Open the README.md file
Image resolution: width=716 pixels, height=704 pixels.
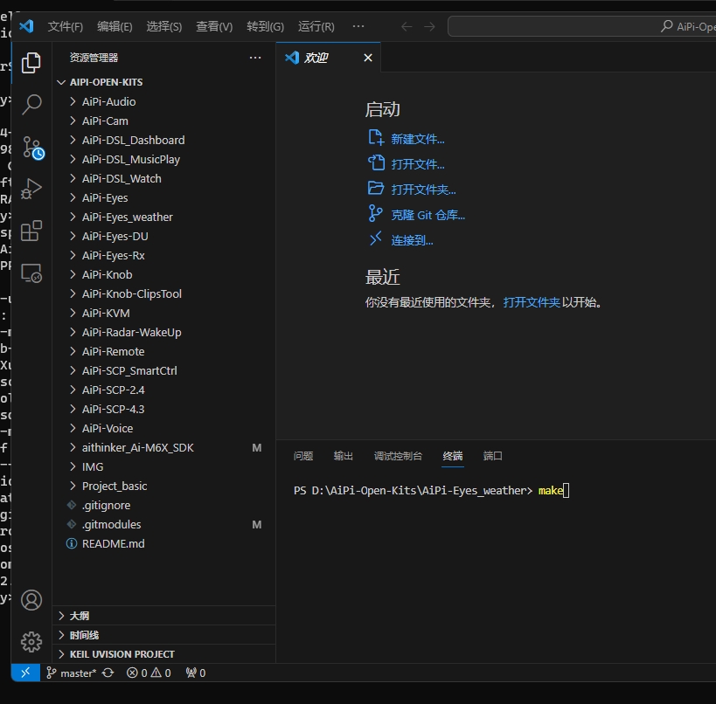click(x=164, y=543)
